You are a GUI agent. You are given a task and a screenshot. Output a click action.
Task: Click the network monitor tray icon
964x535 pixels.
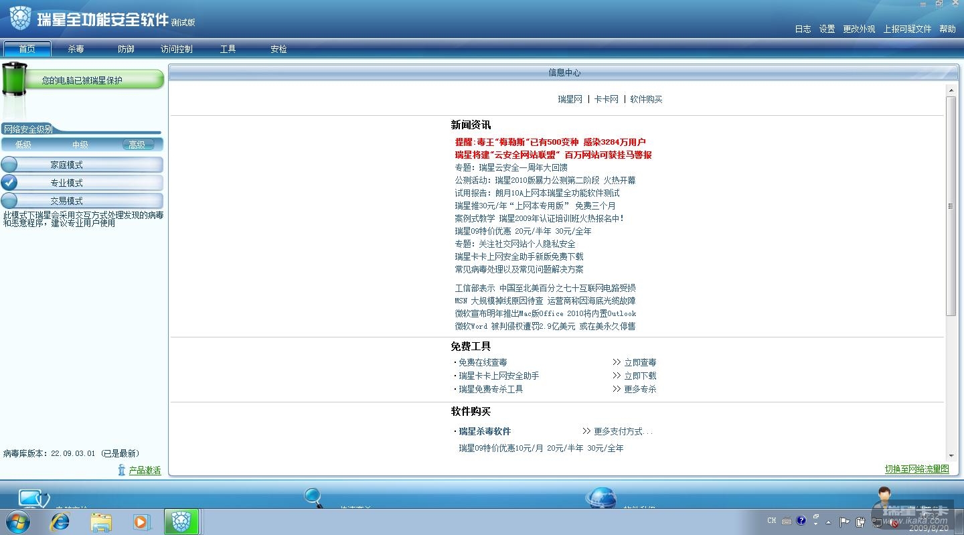pos(876,522)
